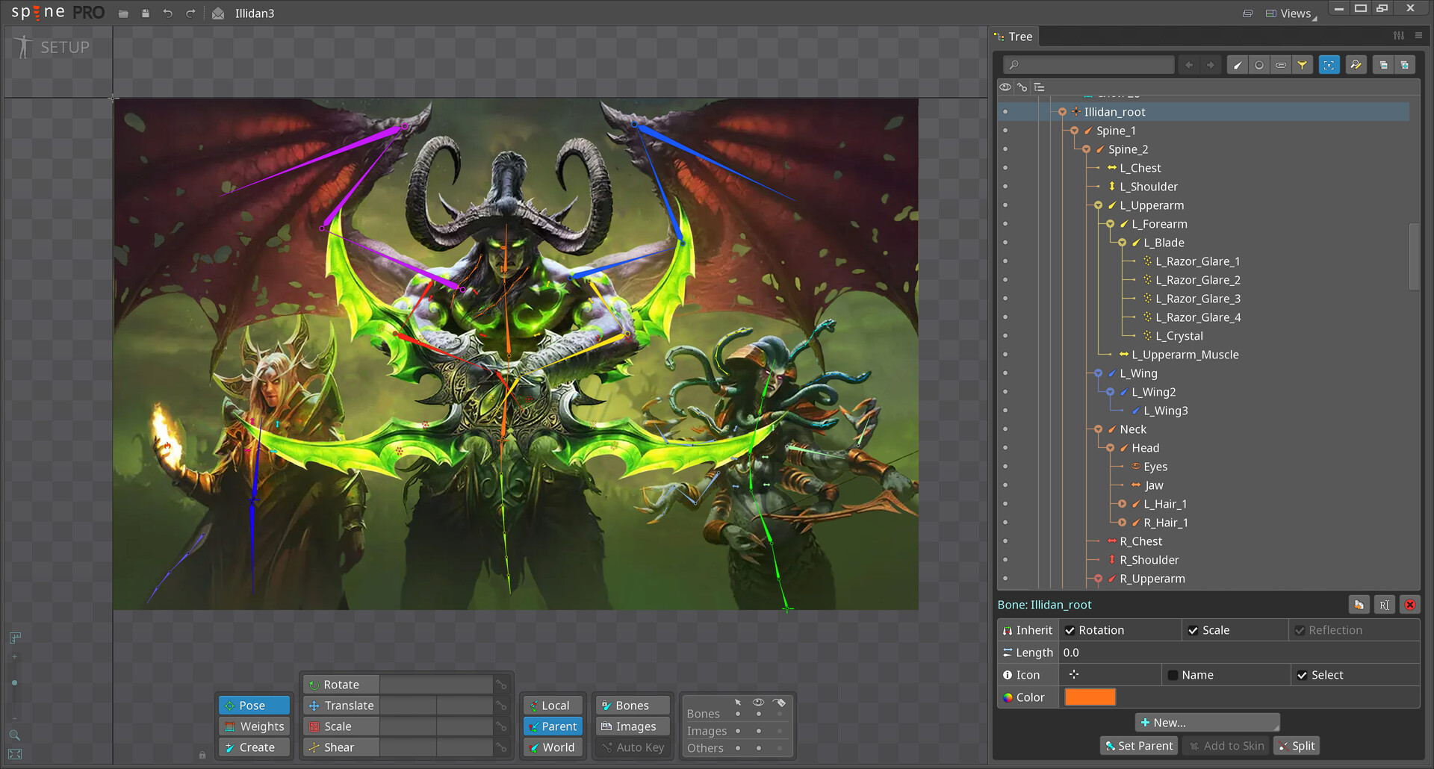Toggle visibility dot for Spine_1
1434x769 pixels.
coord(1005,131)
